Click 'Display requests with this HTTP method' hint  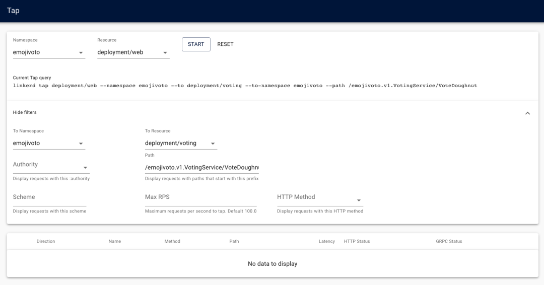tap(320, 211)
